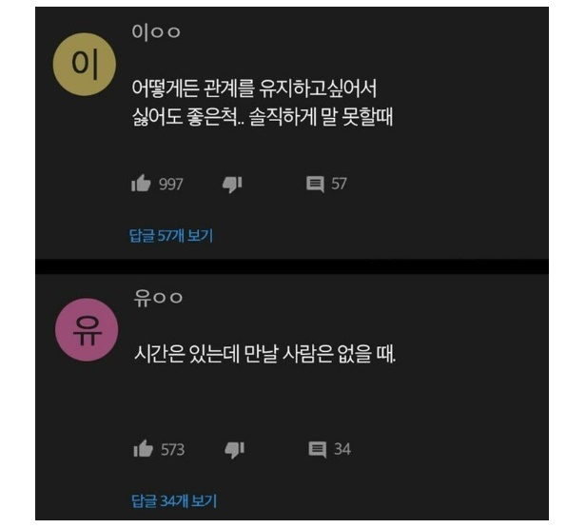
Task: Expand 답글 57개 보기 replies
Action: click(171, 236)
